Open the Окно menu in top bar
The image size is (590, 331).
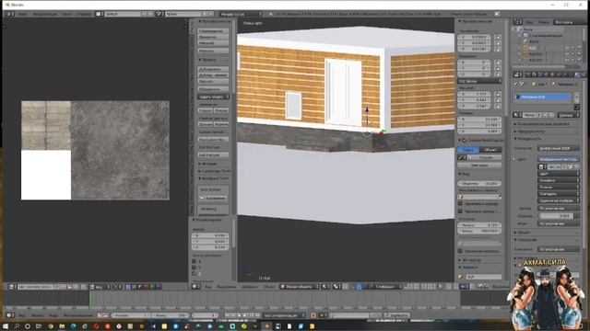(x=67, y=14)
